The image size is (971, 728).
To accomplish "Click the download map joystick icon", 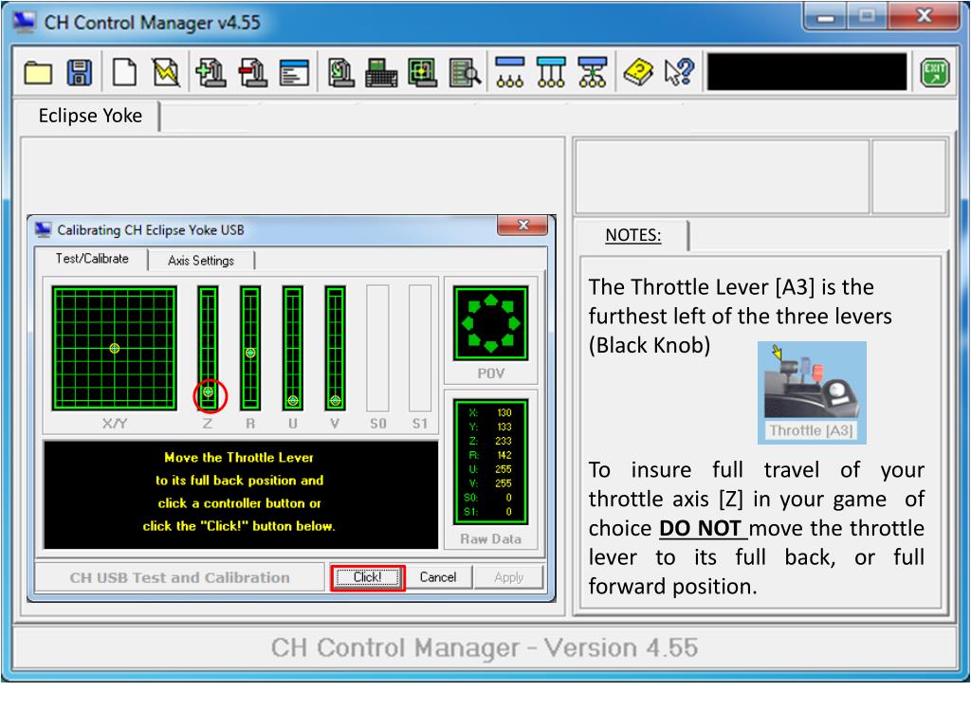I will [340, 73].
